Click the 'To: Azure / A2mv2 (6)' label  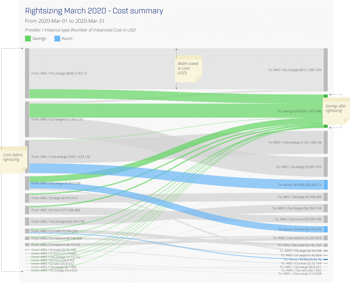[300, 229]
